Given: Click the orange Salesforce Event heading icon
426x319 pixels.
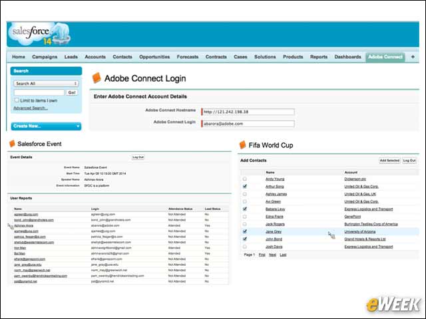Looking at the screenshot, I should click(12, 144).
